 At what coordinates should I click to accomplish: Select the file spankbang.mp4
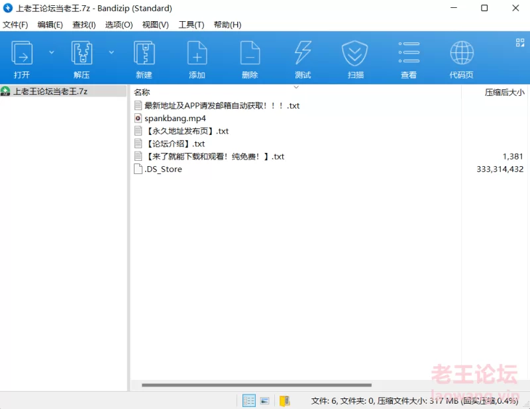point(175,118)
